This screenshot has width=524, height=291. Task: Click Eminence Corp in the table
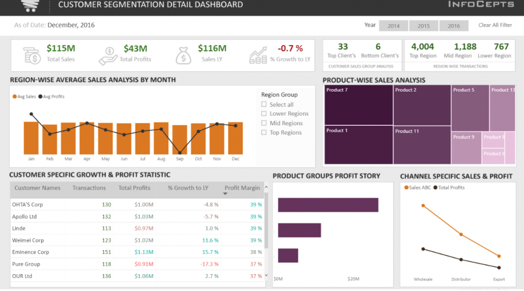pyautogui.click(x=31, y=252)
